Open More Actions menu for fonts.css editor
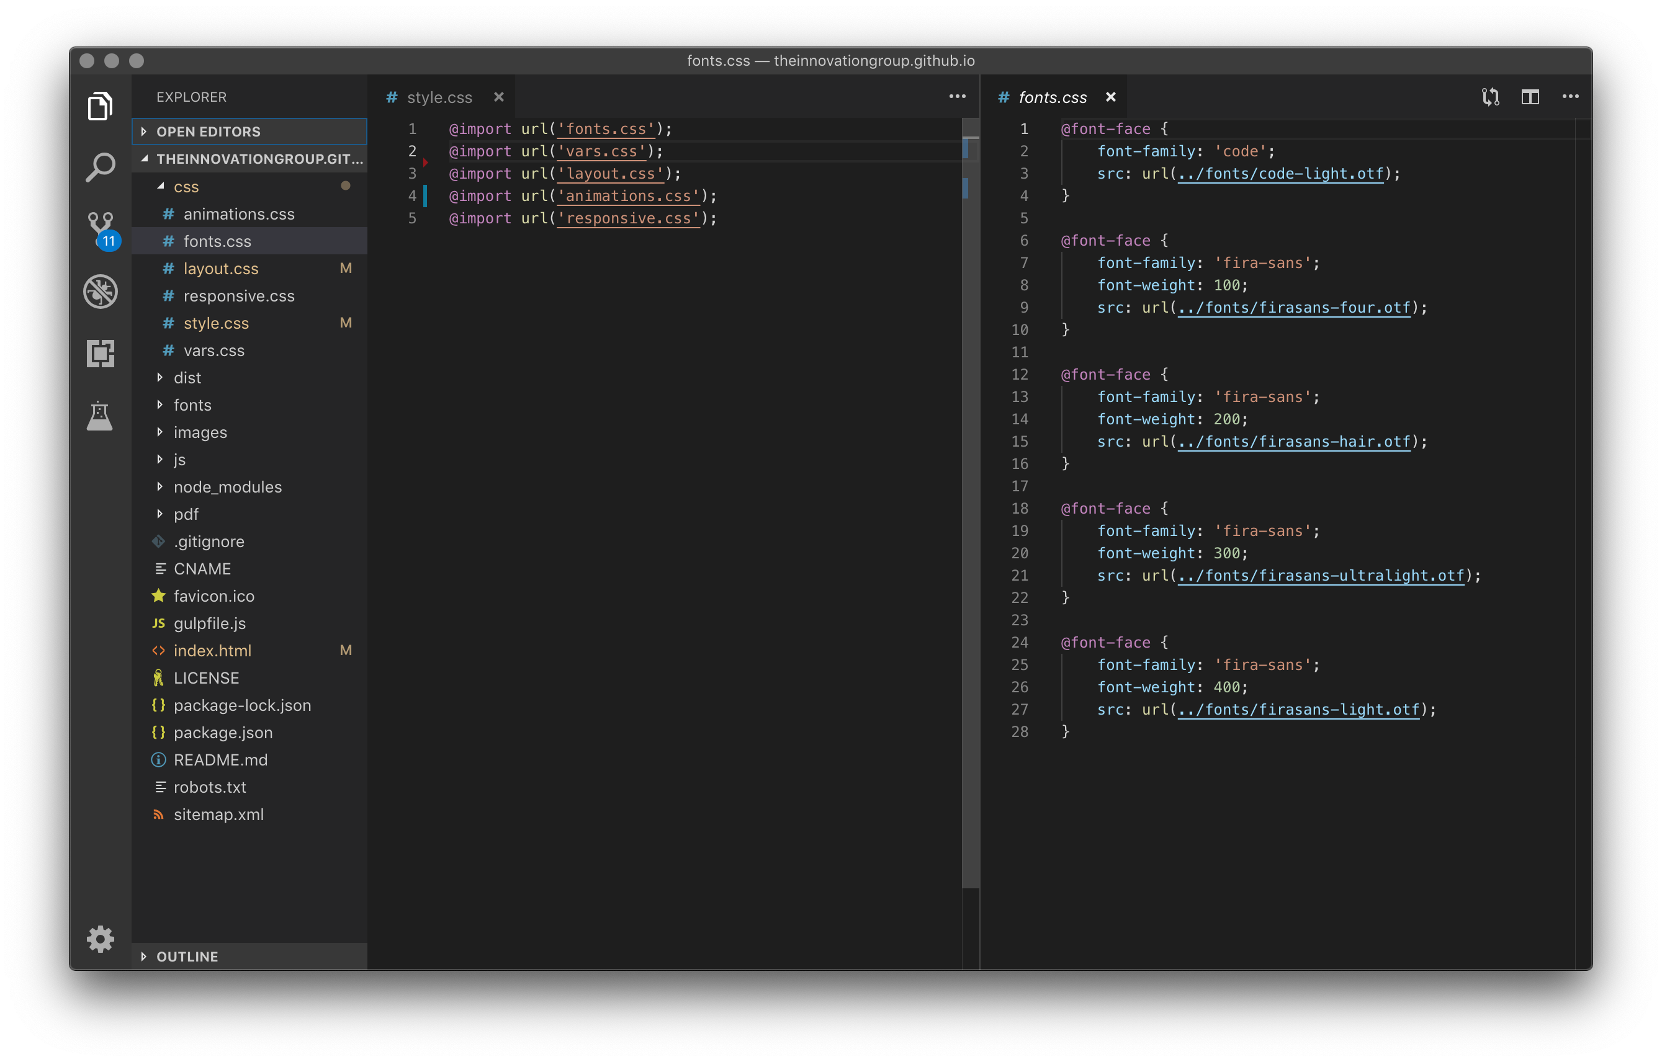Viewport: 1662px width, 1062px height. point(1570,97)
